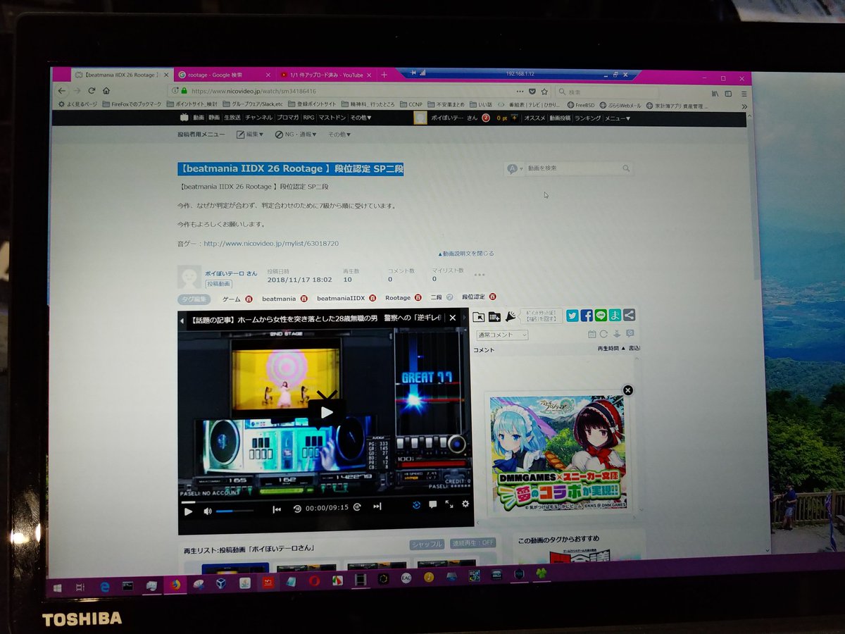Open the 生放送 site menu item
The height and width of the screenshot is (634, 845).
tap(232, 118)
